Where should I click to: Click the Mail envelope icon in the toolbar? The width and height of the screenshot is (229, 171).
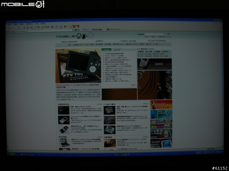57,27
